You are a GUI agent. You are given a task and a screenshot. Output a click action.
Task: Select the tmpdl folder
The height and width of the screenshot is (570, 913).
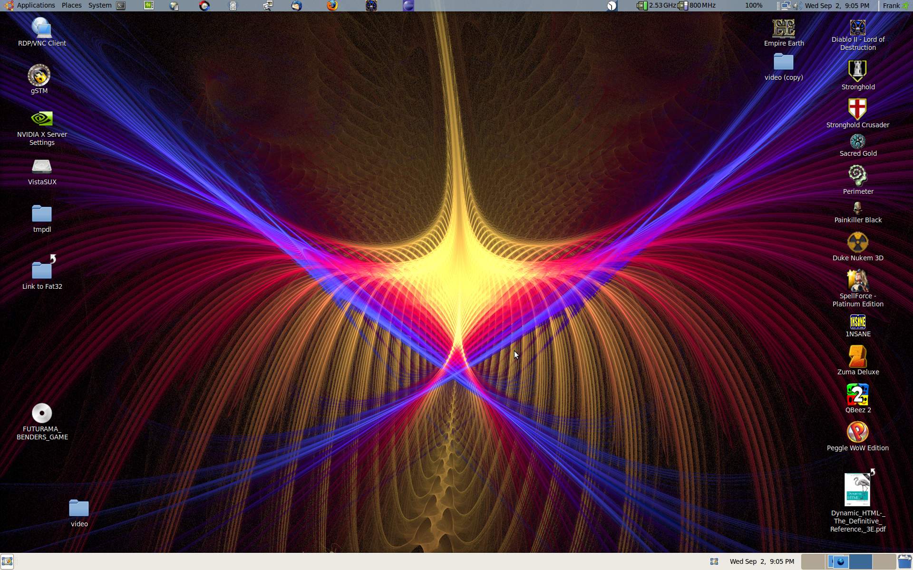42,219
